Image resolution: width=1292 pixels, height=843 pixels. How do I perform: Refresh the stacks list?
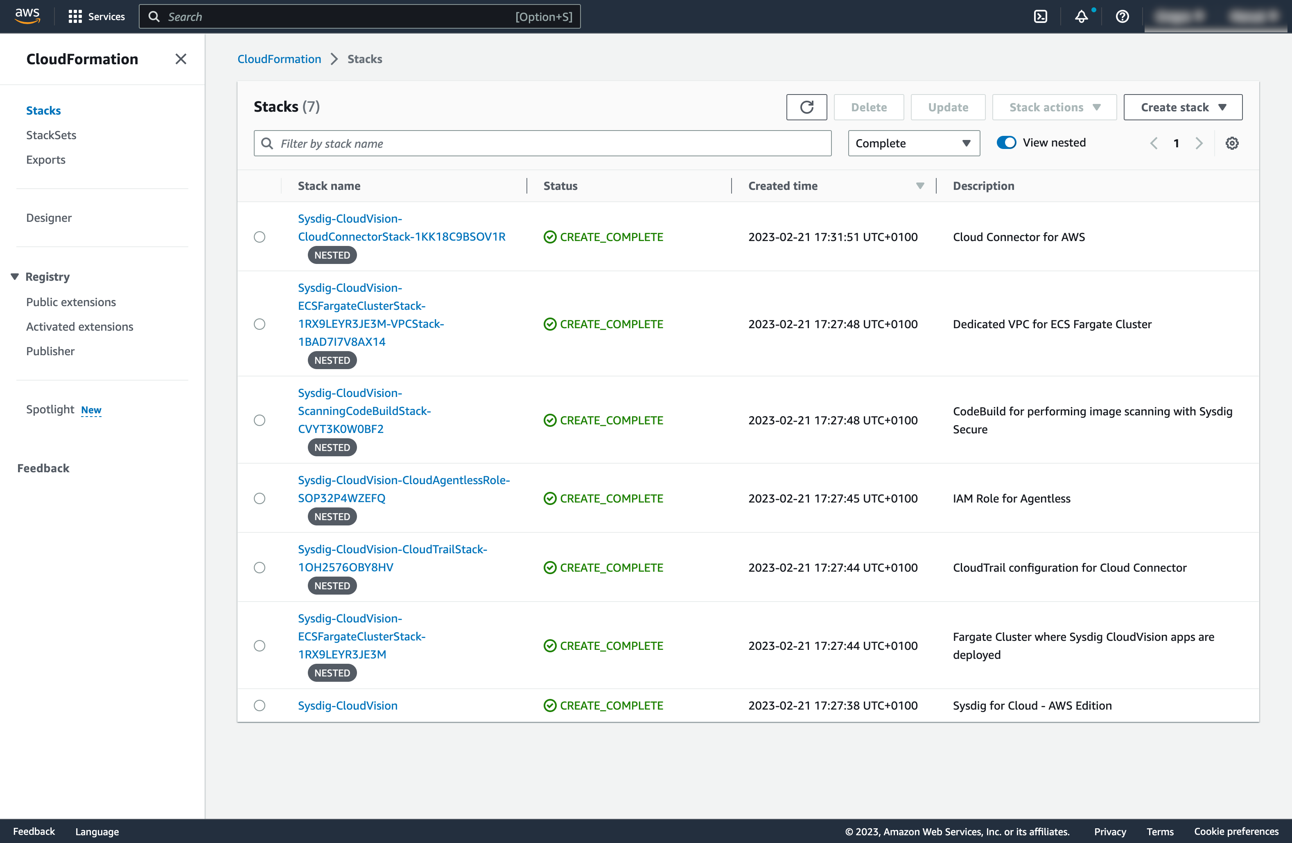pos(806,107)
